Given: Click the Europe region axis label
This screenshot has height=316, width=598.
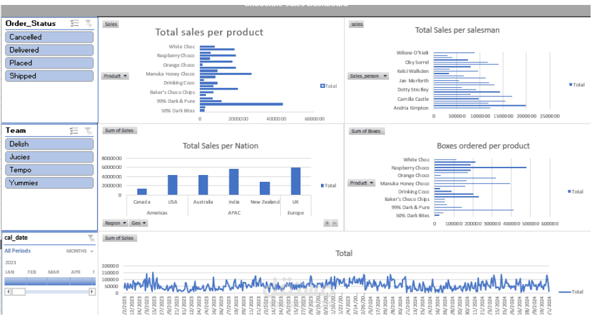Looking at the screenshot, I should (296, 213).
